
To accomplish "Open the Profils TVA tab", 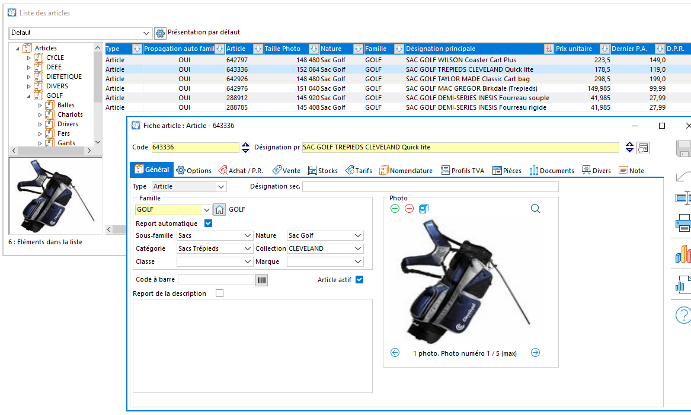I will click(x=463, y=170).
